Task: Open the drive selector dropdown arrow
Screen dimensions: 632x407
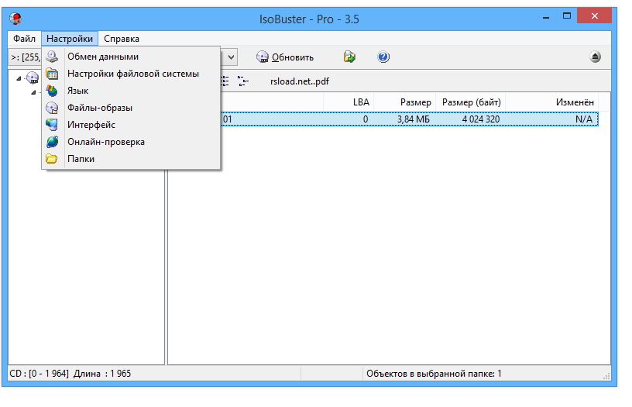Action: pos(231,57)
